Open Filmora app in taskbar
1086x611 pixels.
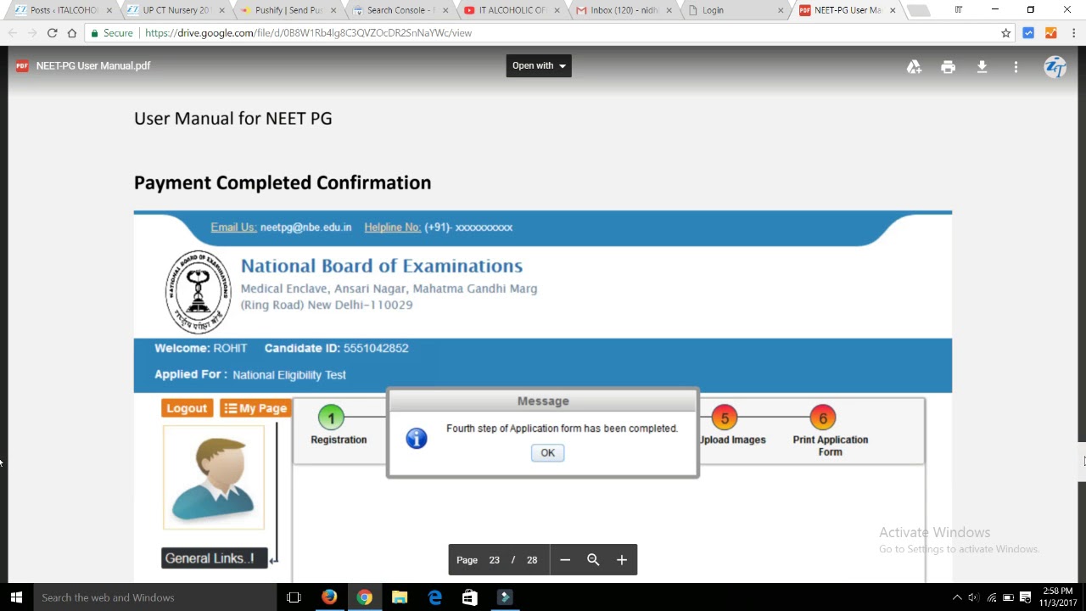[x=505, y=597]
